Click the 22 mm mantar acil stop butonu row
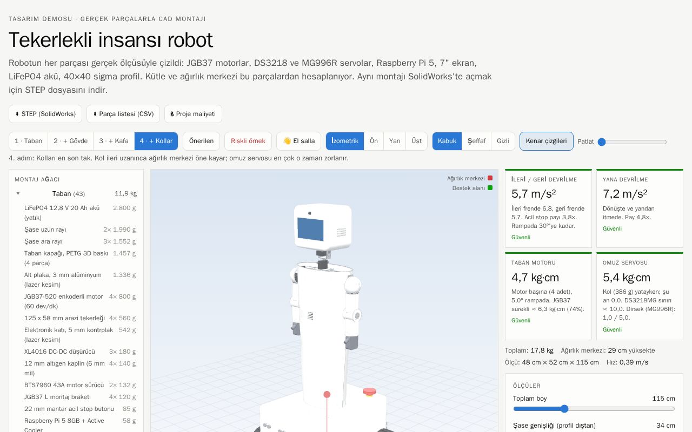Viewport: 692px width, 432px height. point(80,409)
